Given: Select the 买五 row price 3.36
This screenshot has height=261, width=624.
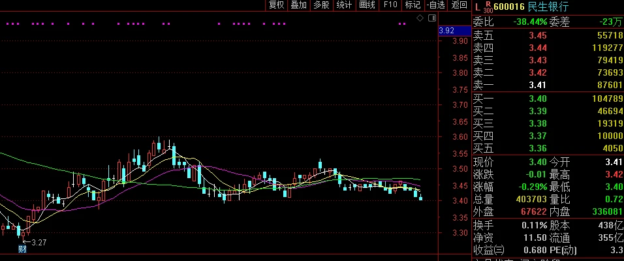Looking at the screenshot, I should tap(538, 148).
